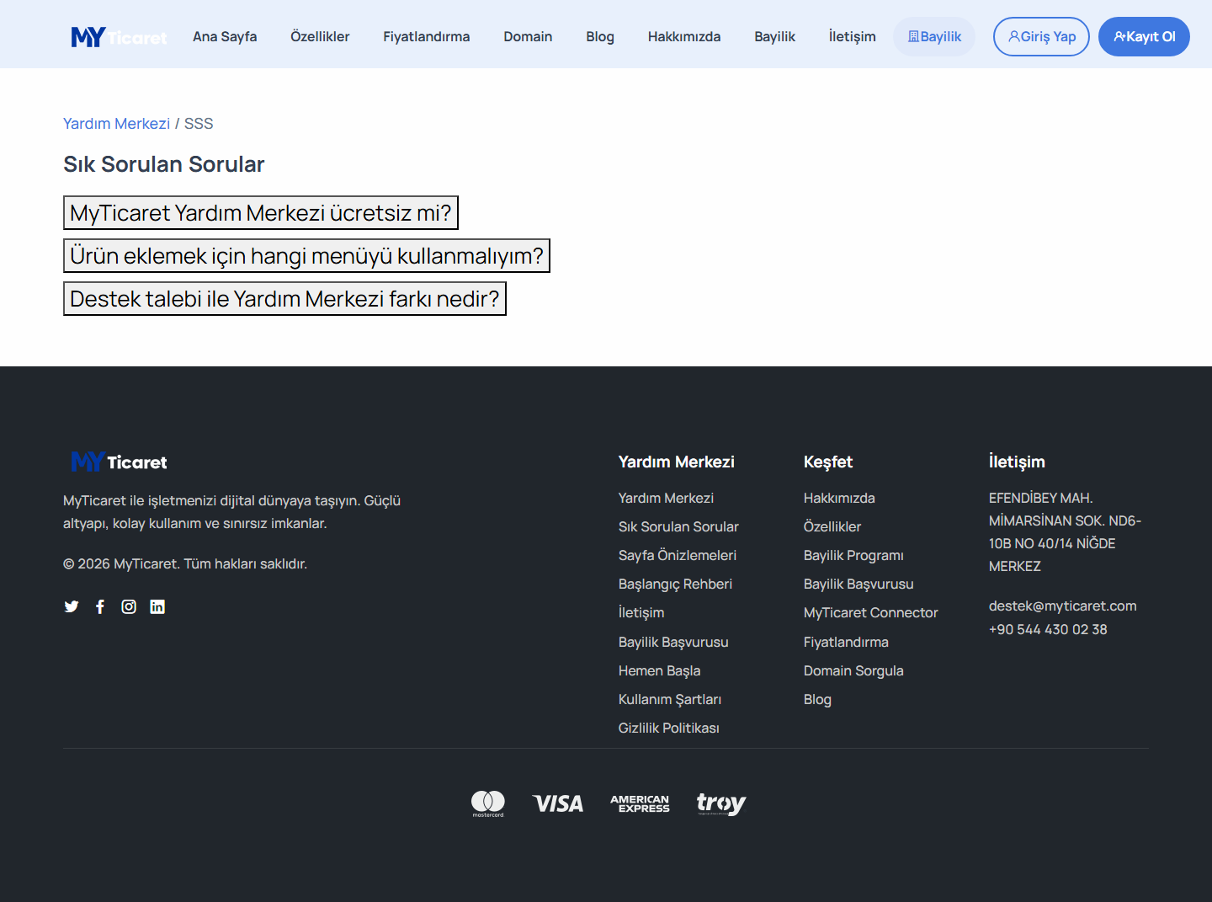Click the Kayıt Ol button

(x=1144, y=37)
